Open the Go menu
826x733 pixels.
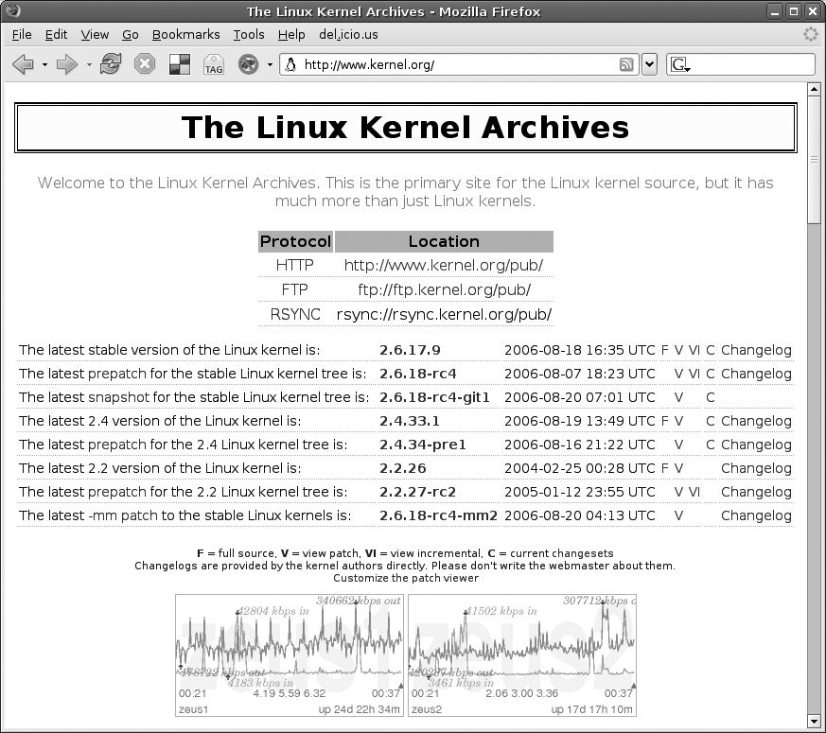(131, 35)
